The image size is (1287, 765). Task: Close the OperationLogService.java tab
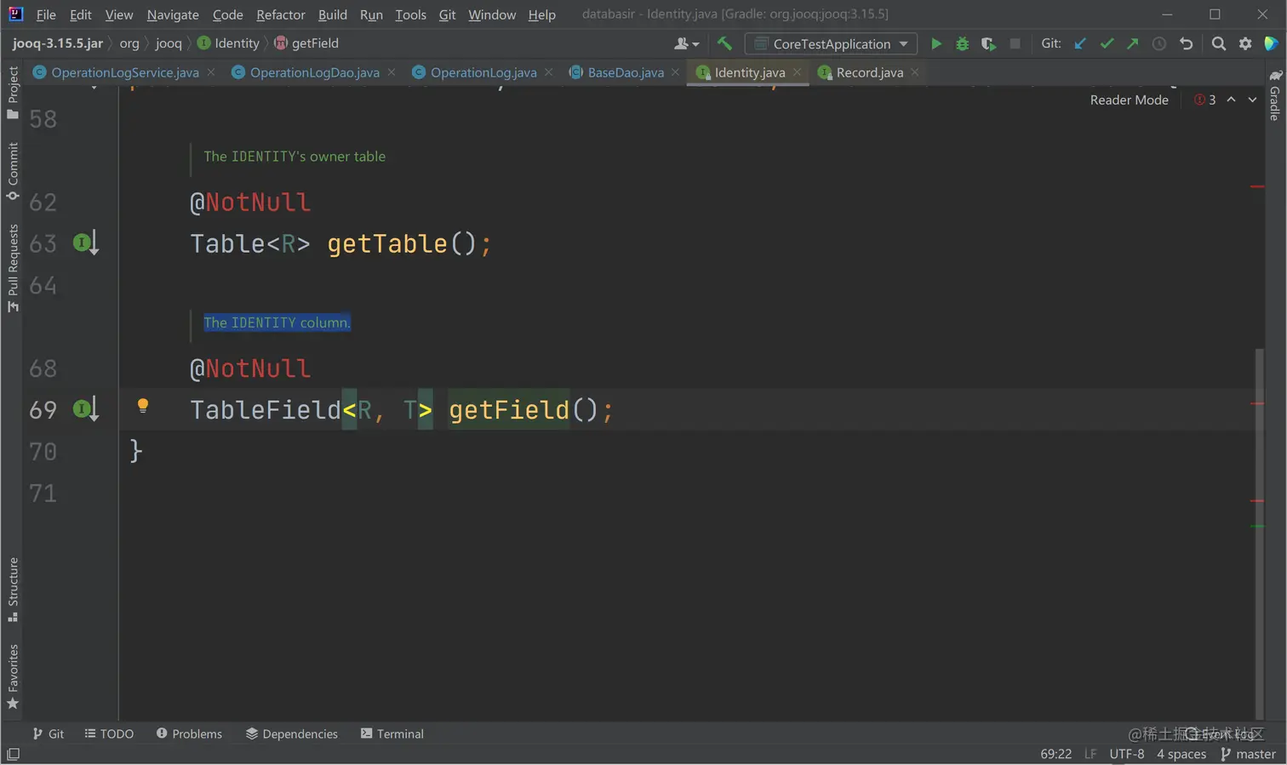(211, 72)
